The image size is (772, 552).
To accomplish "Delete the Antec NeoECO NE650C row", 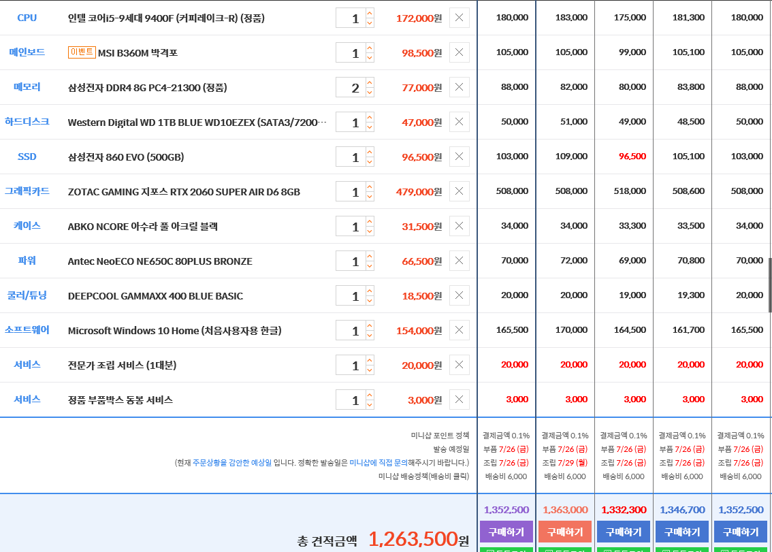I will pos(459,261).
